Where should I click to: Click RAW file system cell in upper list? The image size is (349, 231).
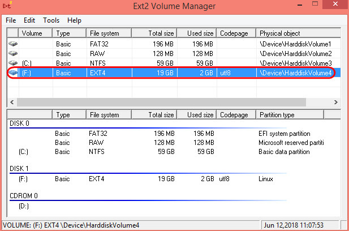(x=97, y=54)
